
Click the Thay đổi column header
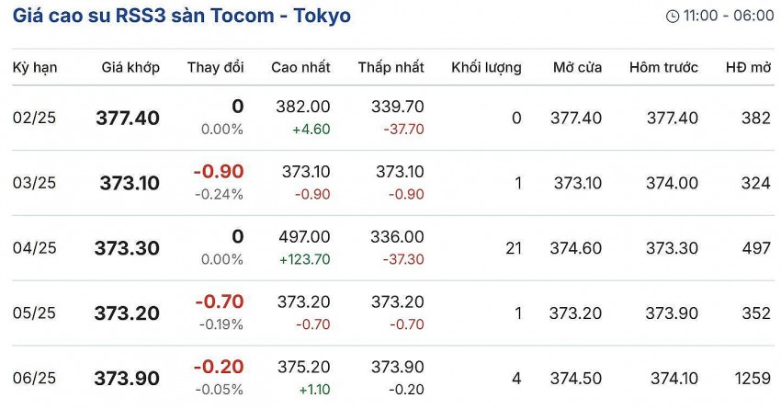click(x=215, y=68)
